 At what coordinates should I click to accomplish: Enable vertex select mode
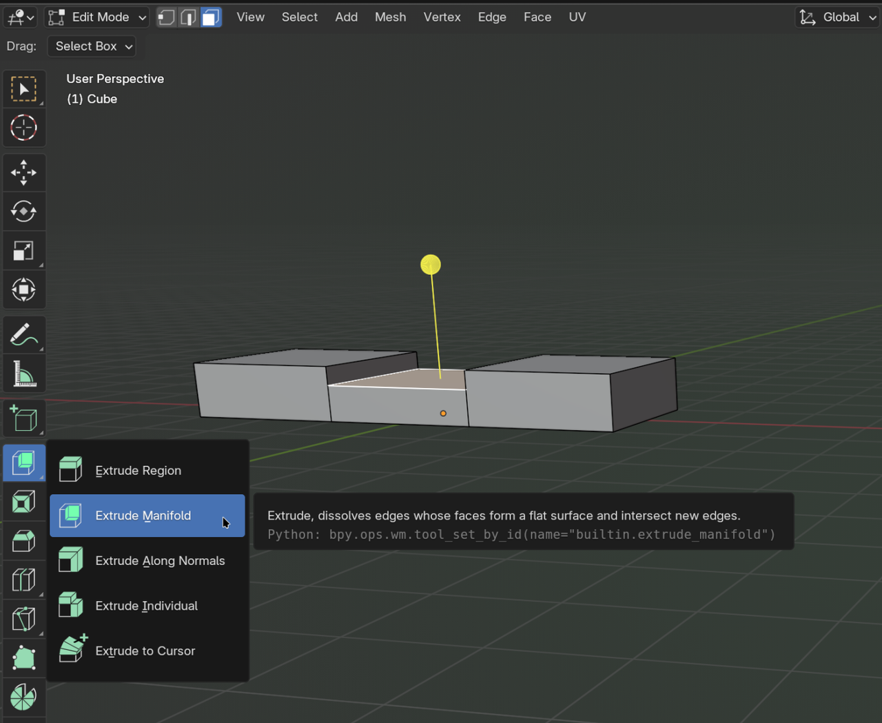click(x=166, y=17)
